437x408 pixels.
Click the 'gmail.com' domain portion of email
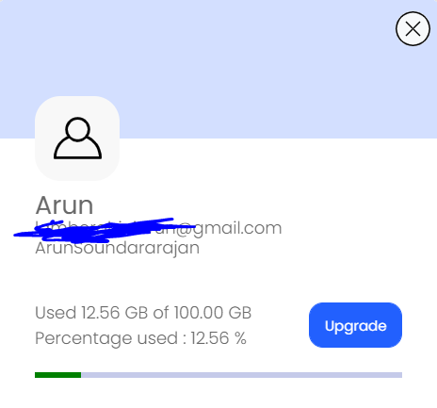click(x=237, y=228)
